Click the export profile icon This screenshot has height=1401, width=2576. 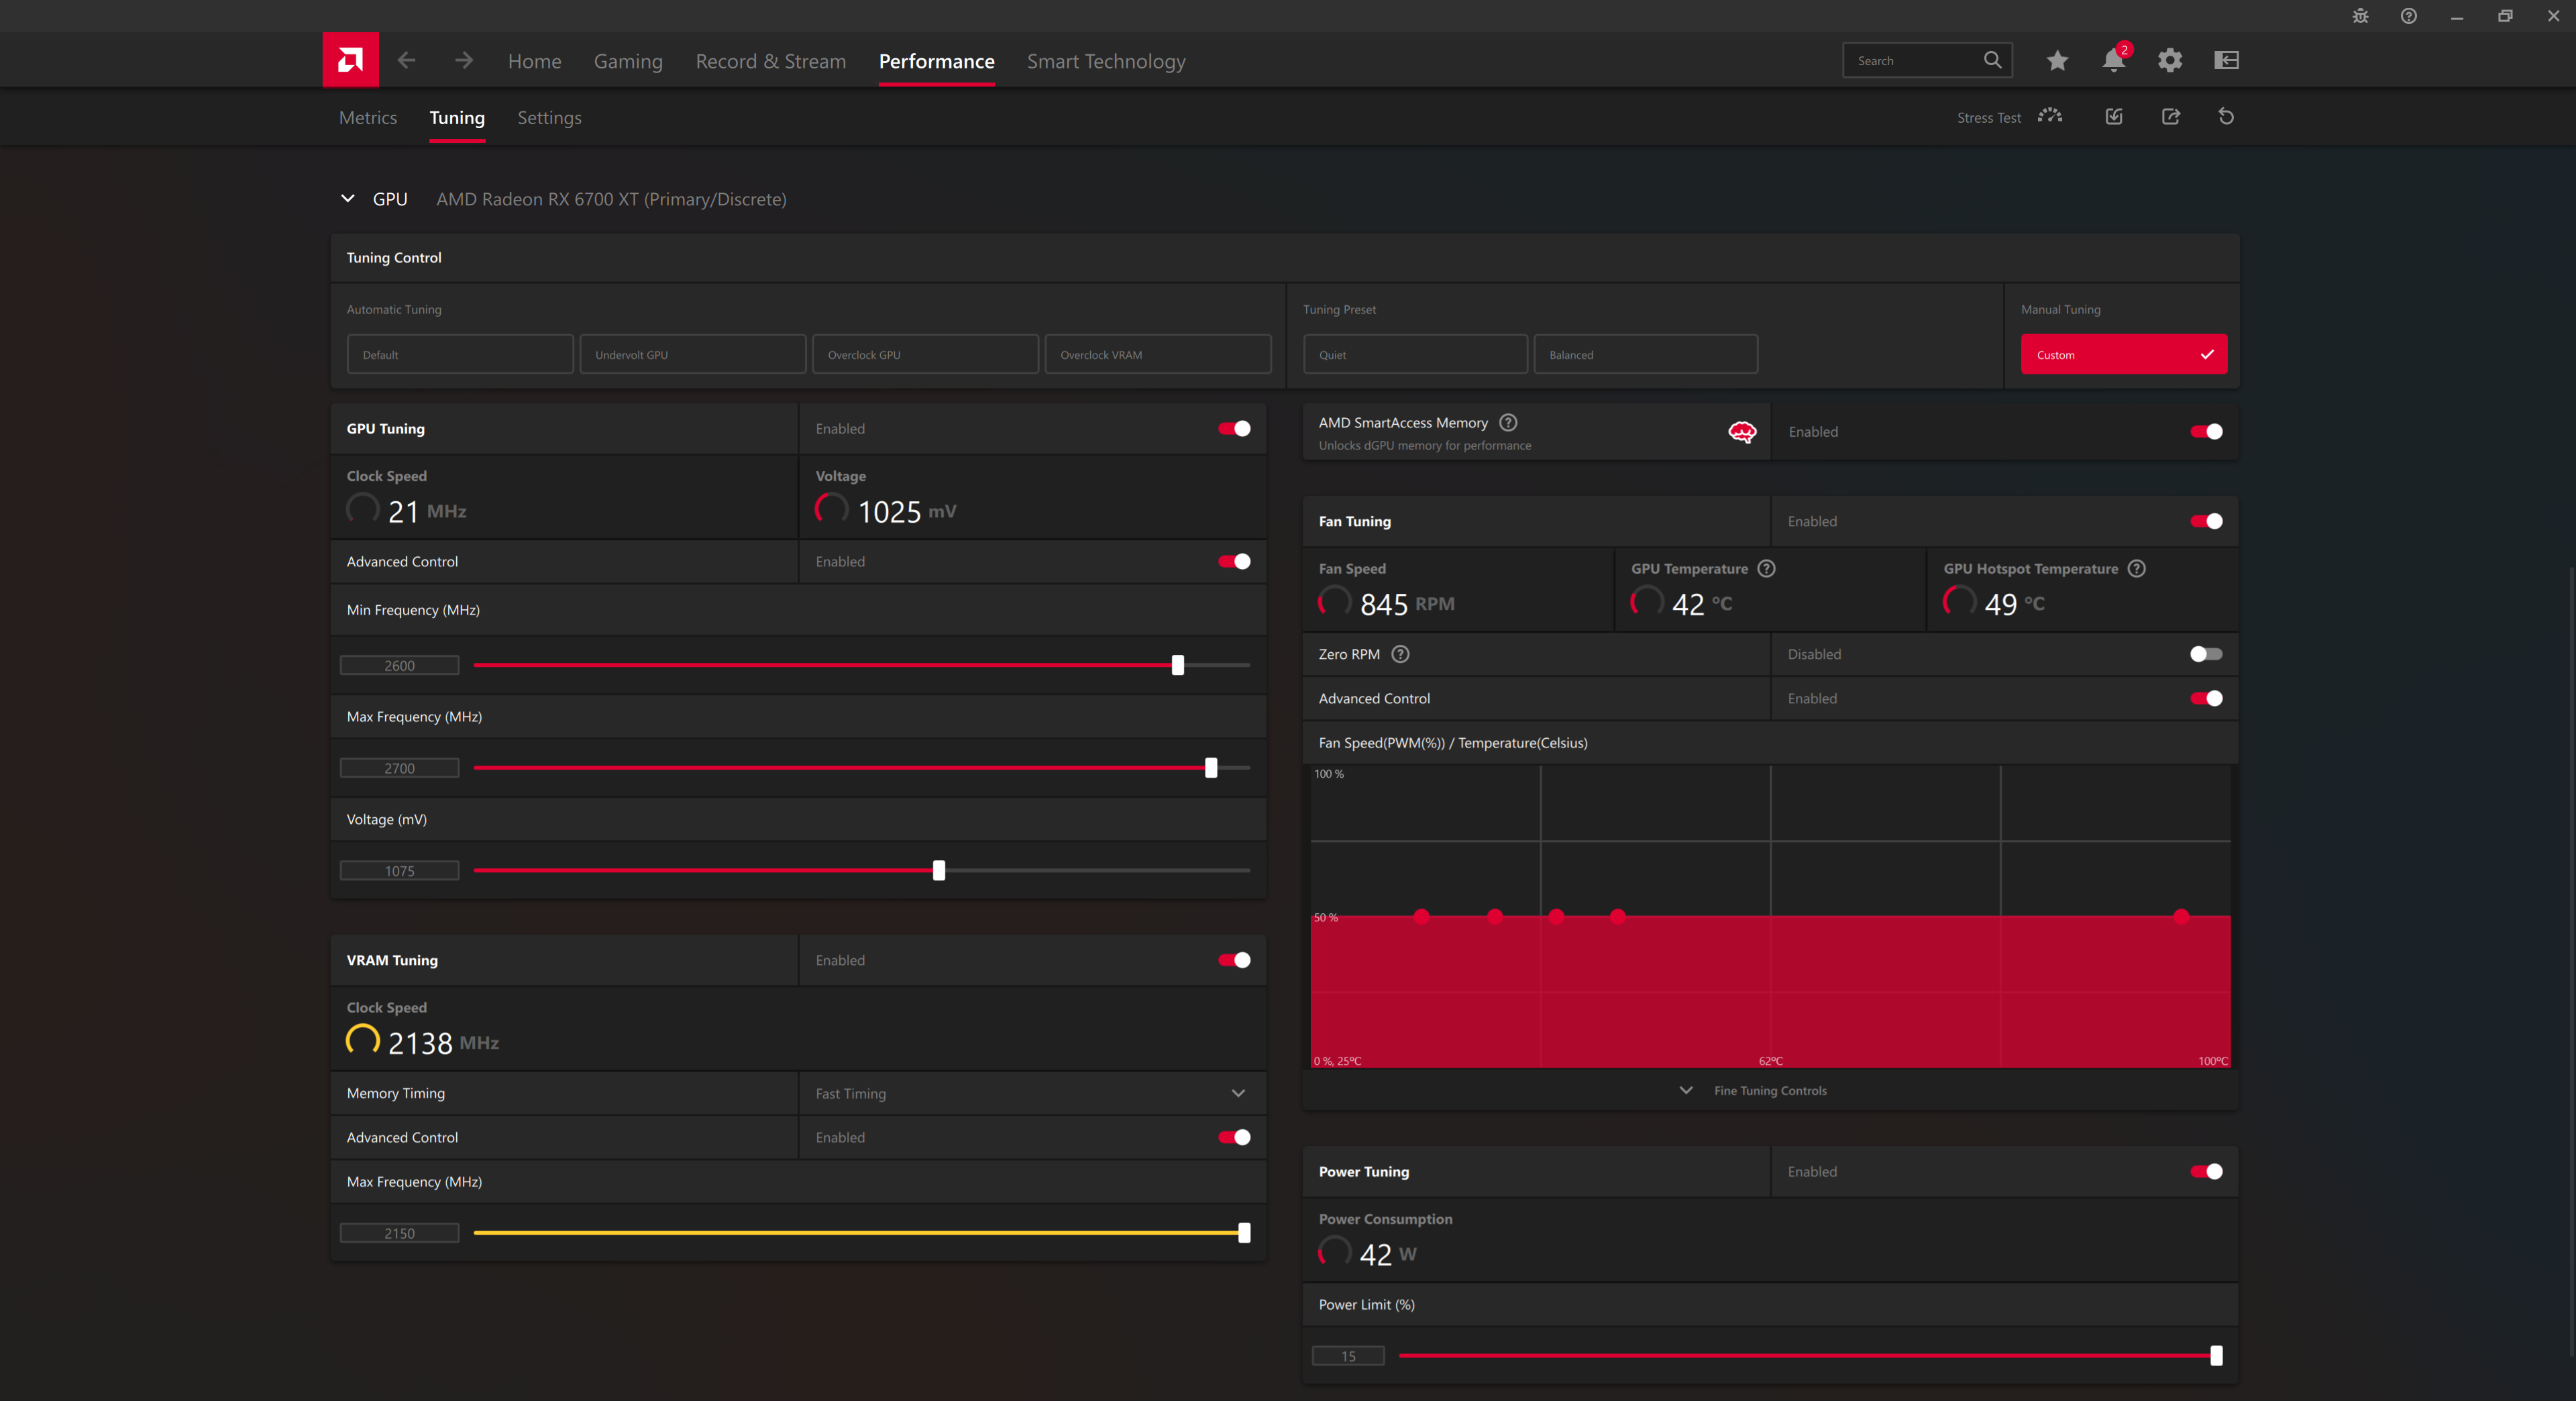pos(2170,116)
